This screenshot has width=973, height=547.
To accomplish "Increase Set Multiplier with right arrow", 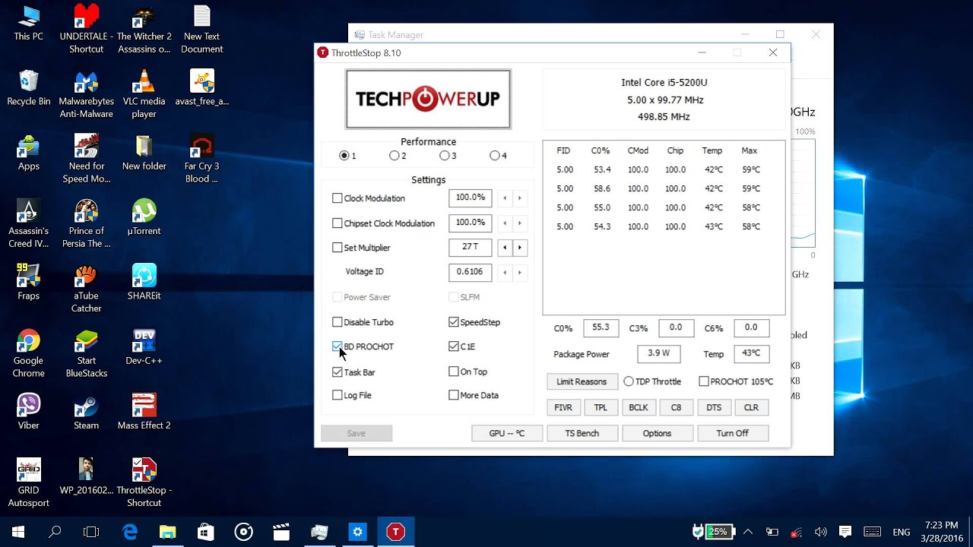I will point(520,248).
